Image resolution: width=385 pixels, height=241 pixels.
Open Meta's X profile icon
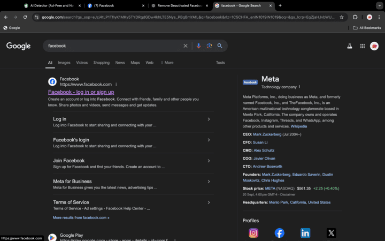coord(331,233)
